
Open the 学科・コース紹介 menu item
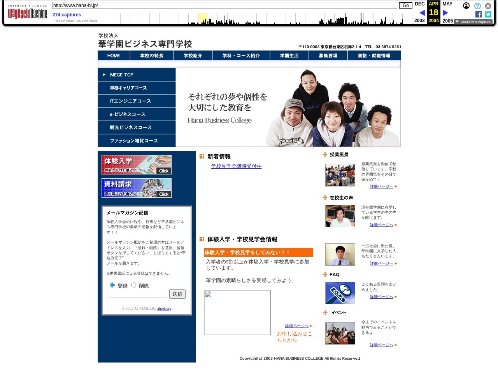pyautogui.click(x=241, y=56)
